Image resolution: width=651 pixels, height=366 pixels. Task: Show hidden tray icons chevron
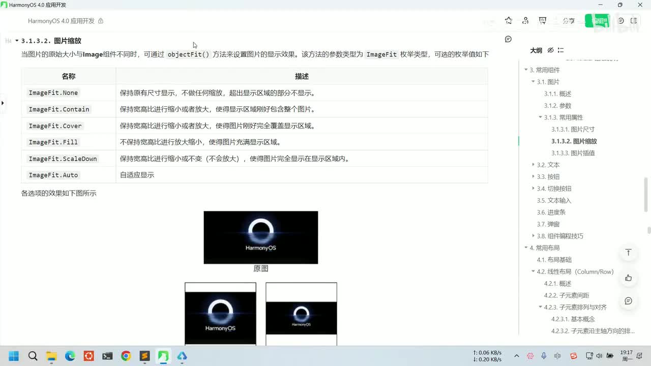pos(517,356)
